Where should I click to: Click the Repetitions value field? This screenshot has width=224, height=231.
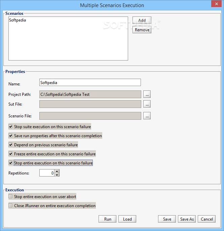[47, 173]
